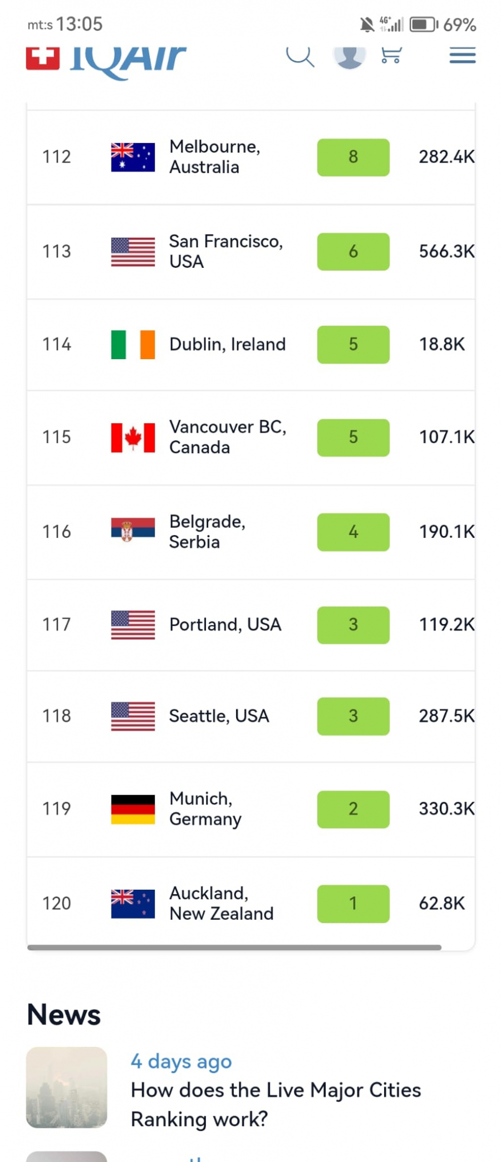Open the shopping cart icon
Screen dimensions: 501x1162
[x=391, y=55]
